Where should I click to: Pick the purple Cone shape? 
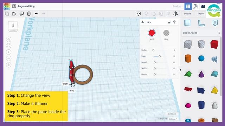tap(201, 74)
